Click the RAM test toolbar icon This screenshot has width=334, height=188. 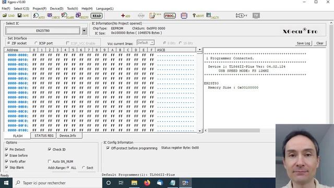(x=141, y=16)
